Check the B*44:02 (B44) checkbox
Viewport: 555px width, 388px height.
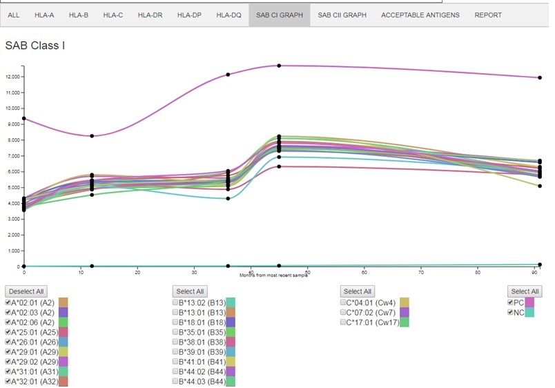pyautogui.click(x=175, y=371)
